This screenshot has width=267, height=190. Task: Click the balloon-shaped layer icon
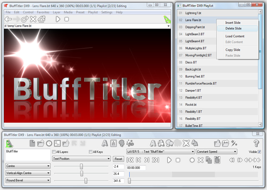click(x=121, y=144)
